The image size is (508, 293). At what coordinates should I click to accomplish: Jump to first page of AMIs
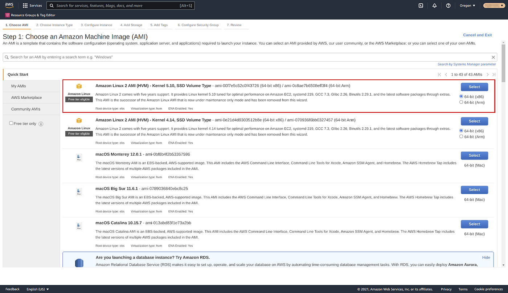pos(439,74)
